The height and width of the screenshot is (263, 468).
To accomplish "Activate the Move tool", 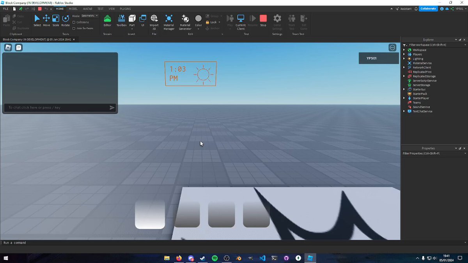I will (46, 21).
